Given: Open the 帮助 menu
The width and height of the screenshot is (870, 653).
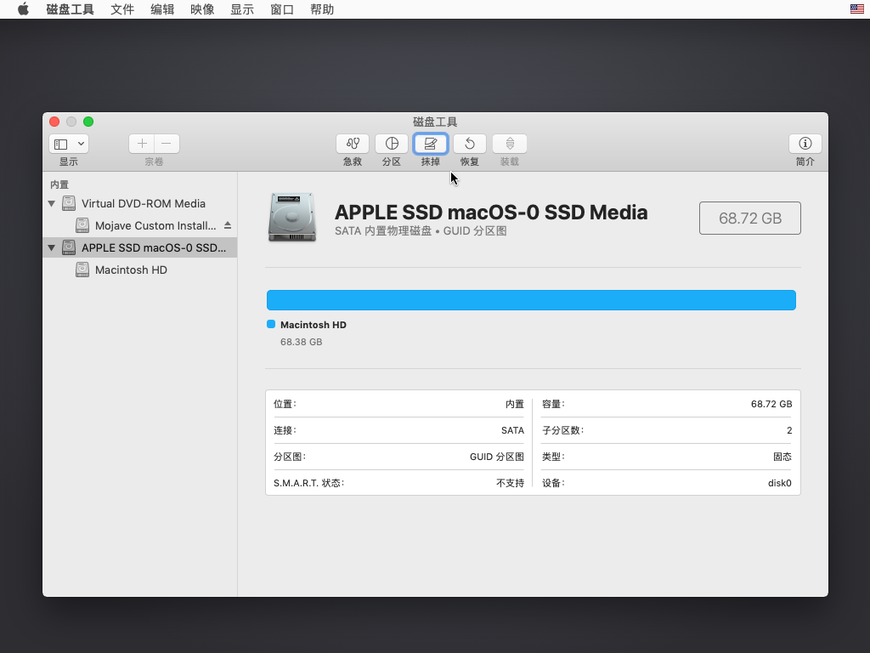Looking at the screenshot, I should [322, 9].
